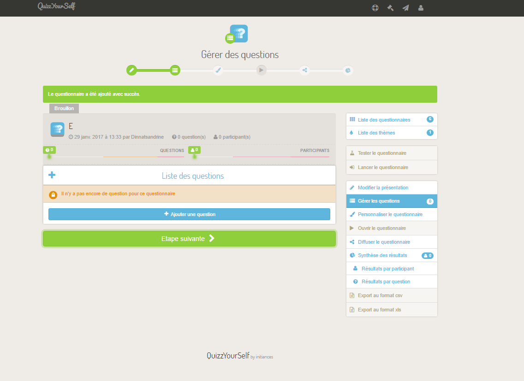This screenshot has width=524, height=381.
Task: Click the play step icon in progress bar
Action: point(262,70)
